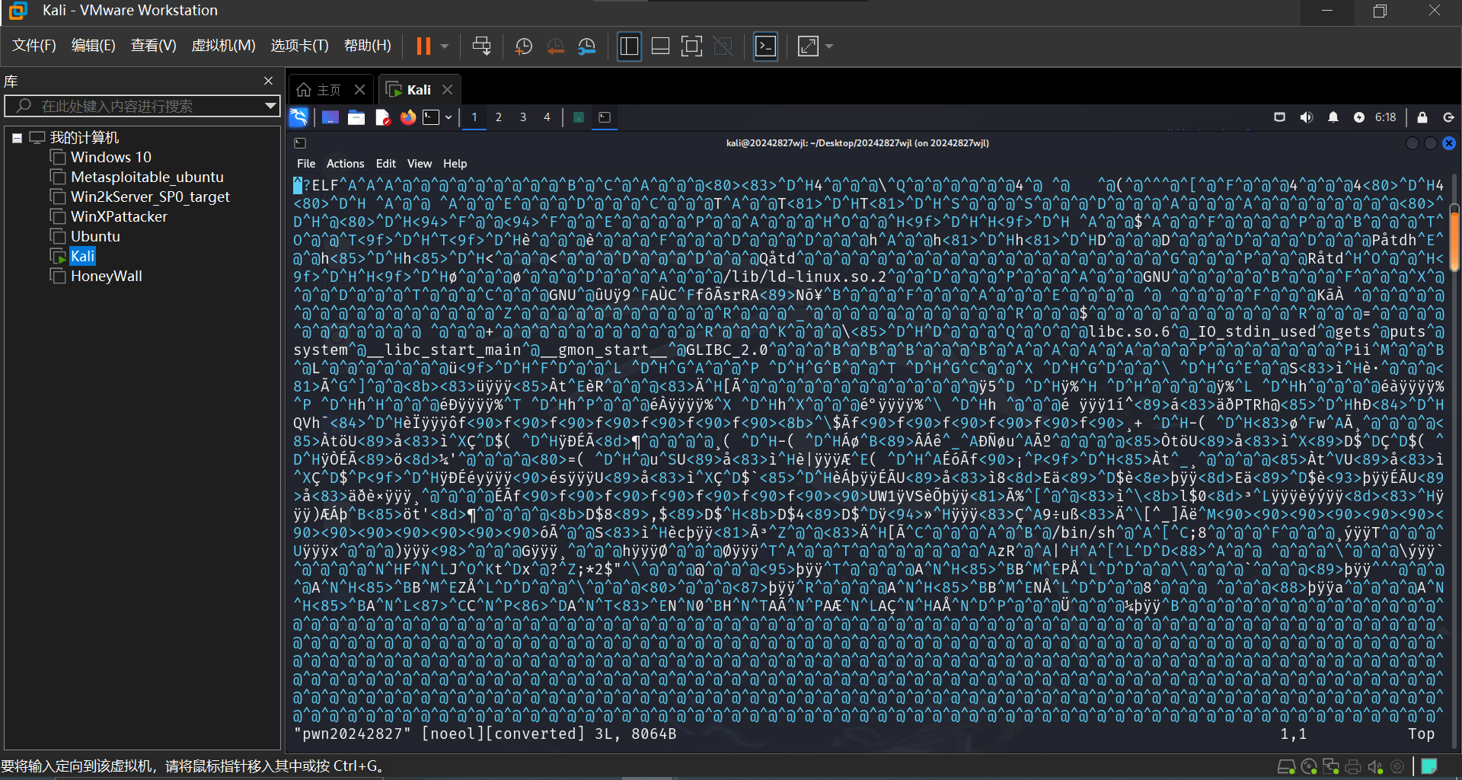Viewport: 1462px width, 780px height.
Task: Click the stretch guest display icon
Action: (808, 46)
